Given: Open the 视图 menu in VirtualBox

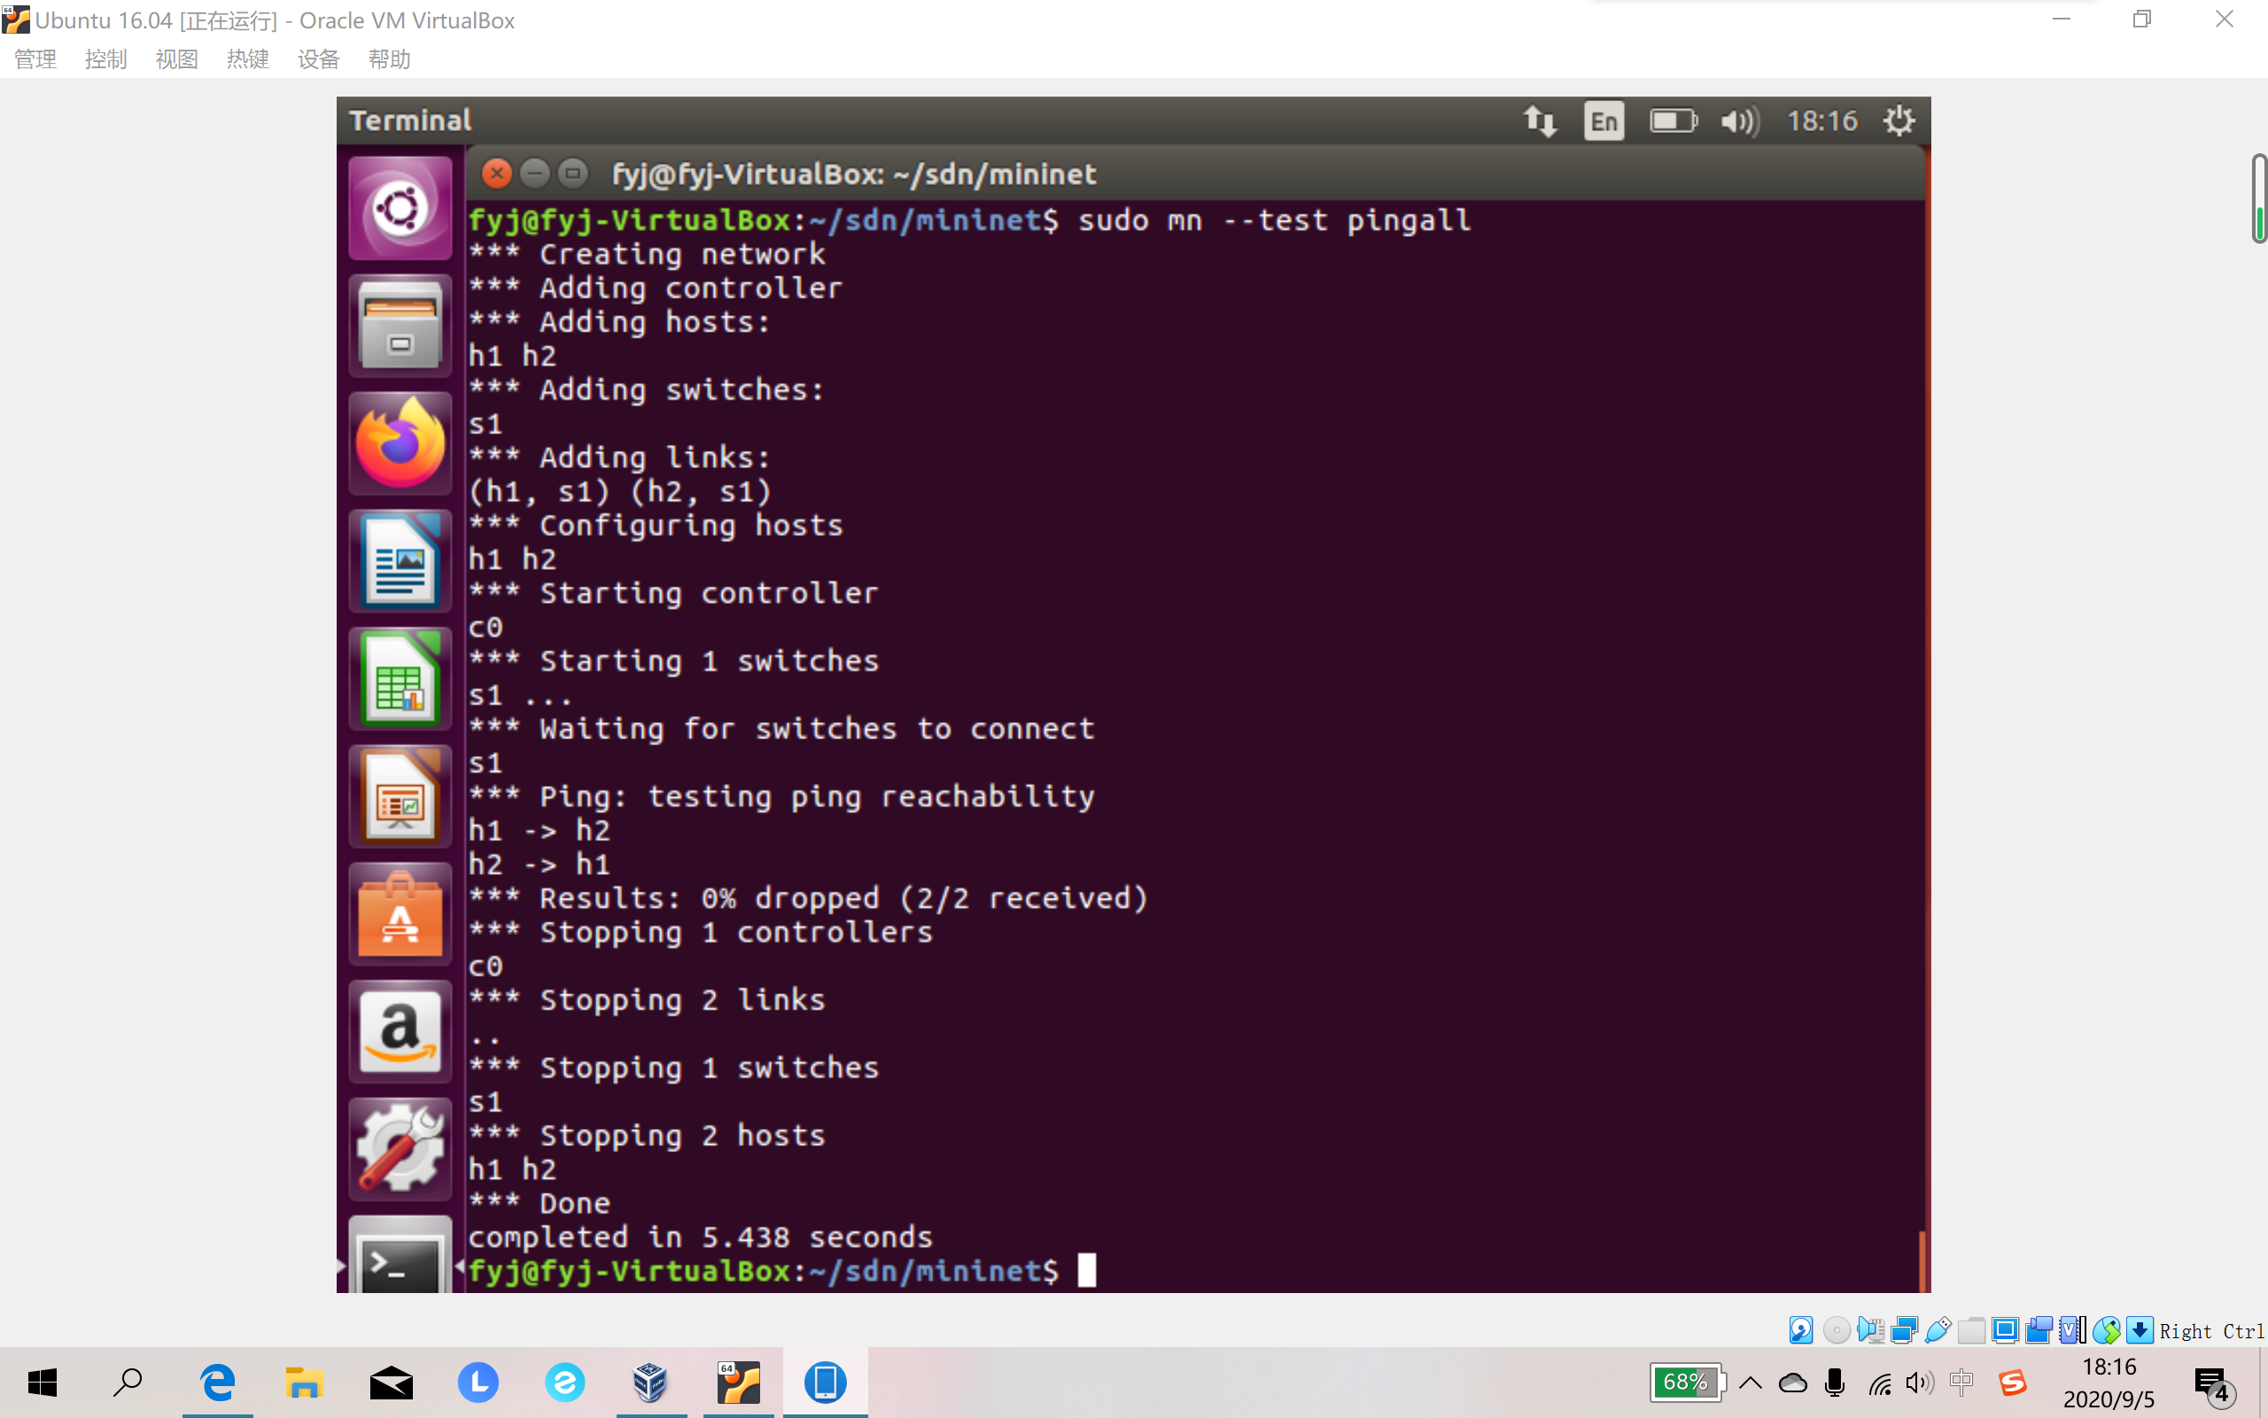Looking at the screenshot, I should 176,59.
